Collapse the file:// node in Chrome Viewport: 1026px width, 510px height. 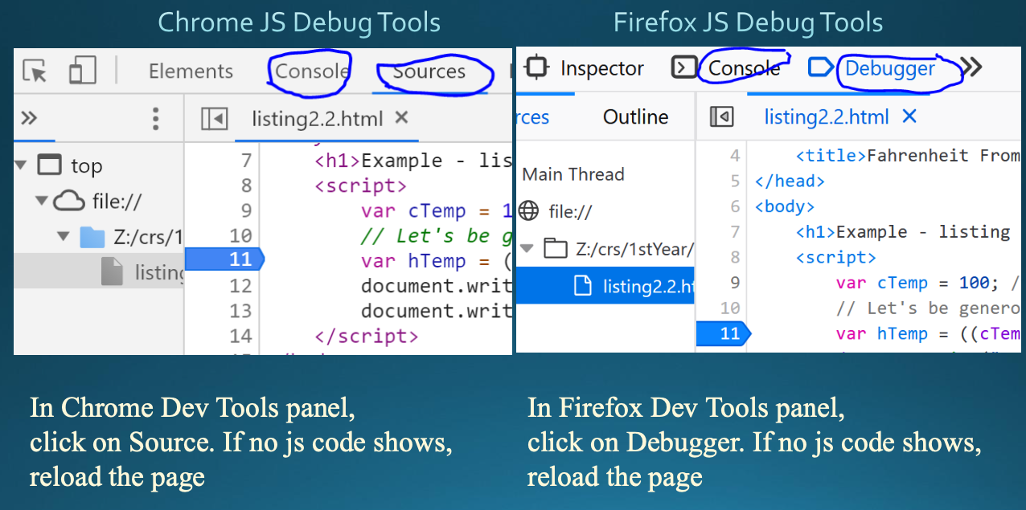click(x=41, y=201)
